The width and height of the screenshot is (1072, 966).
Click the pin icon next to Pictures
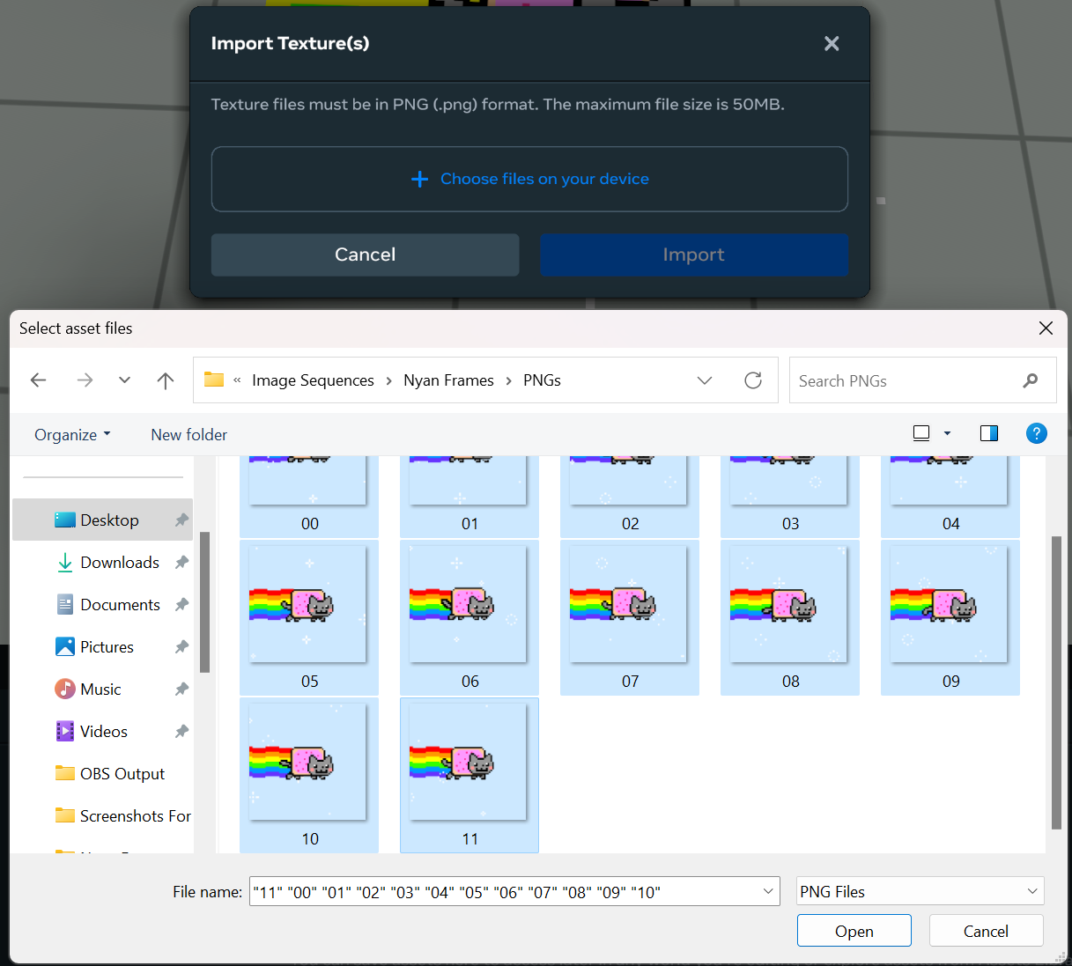(x=181, y=646)
